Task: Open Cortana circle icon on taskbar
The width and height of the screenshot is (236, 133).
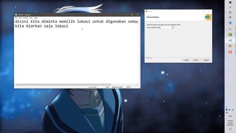Action: (x=230, y=12)
